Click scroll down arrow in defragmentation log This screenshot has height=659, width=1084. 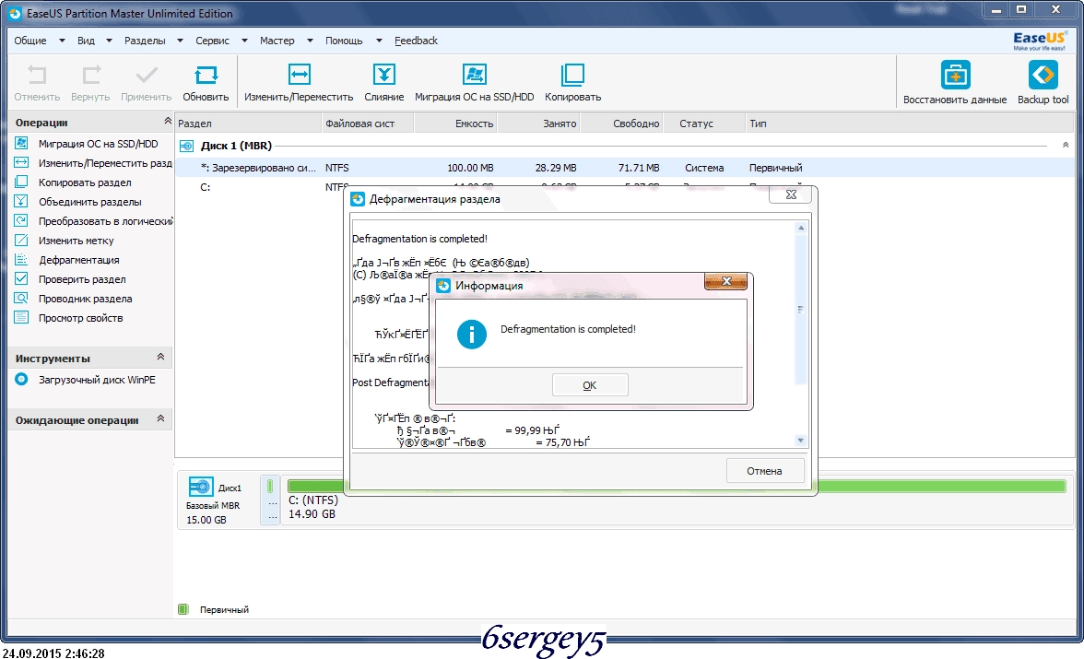[800, 441]
